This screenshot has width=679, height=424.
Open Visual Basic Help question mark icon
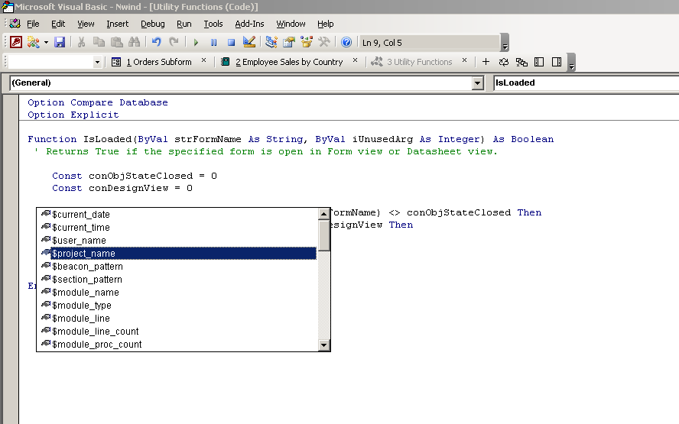click(x=346, y=42)
